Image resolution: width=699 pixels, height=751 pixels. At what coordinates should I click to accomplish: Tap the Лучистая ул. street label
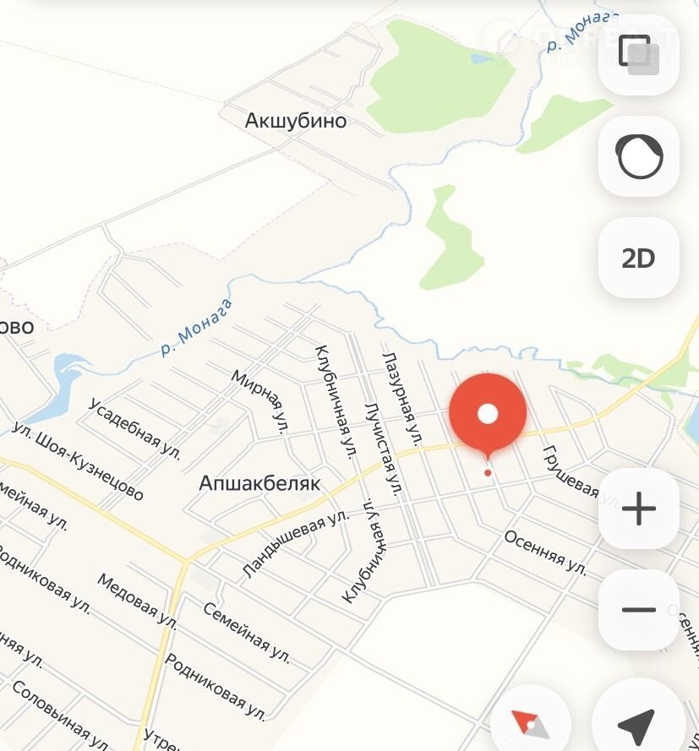[383, 449]
